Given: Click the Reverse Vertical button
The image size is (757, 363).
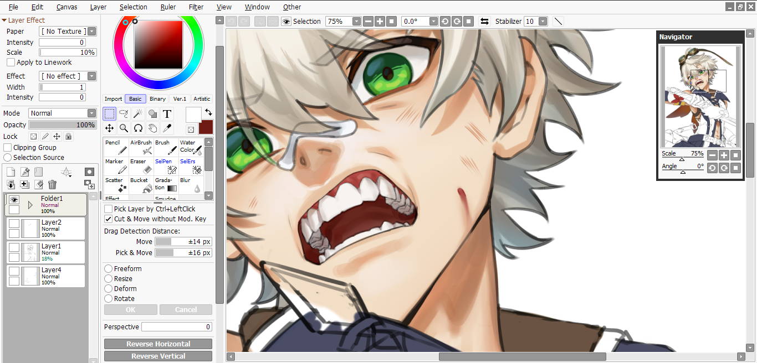Looking at the screenshot, I should 158,356.
